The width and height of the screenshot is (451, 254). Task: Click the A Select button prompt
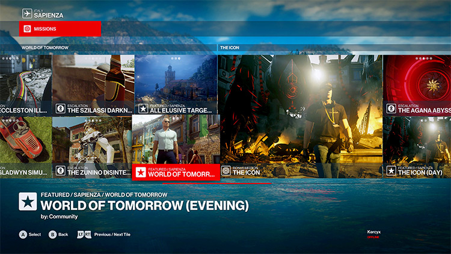30,234
